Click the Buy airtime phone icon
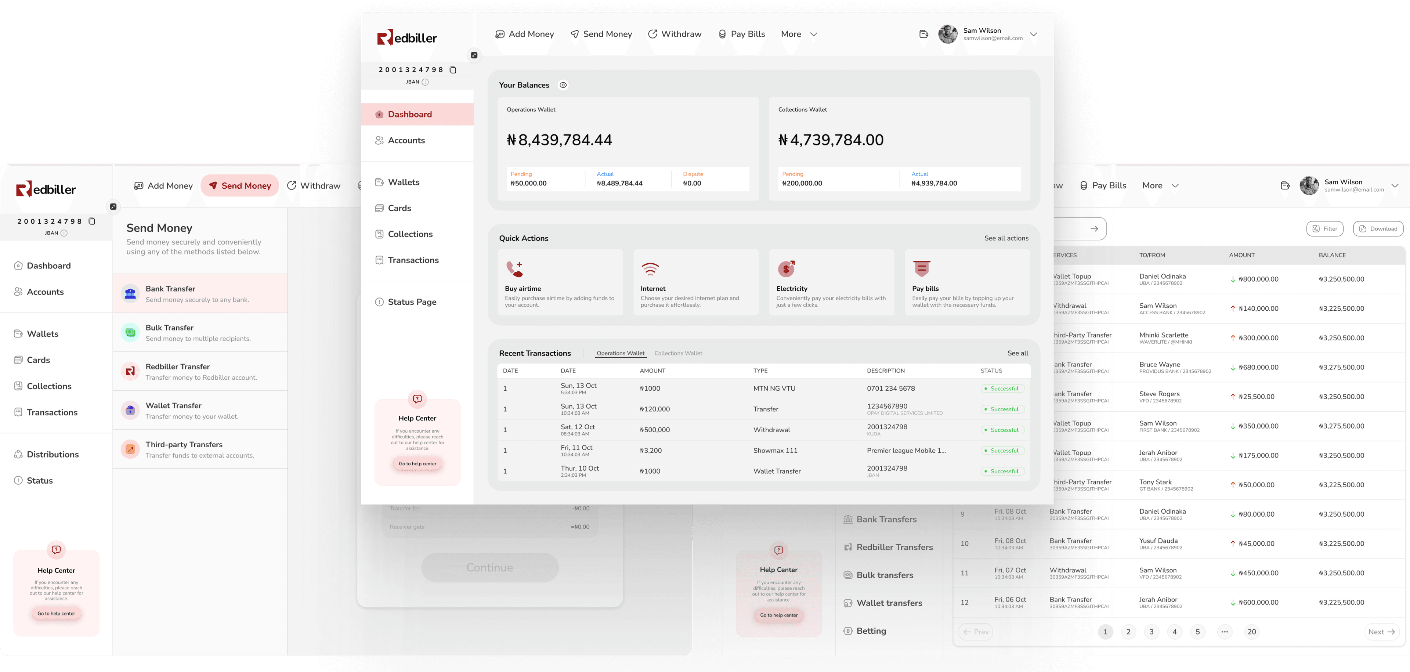 point(514,269)
